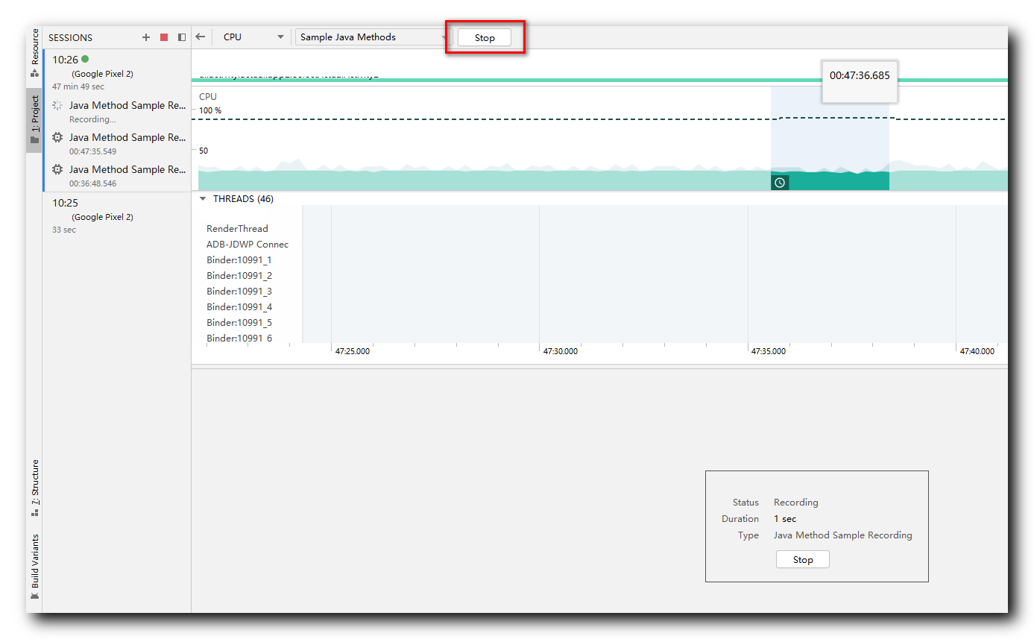Select the Binder:10991_1 thread

[x=239, y=260]
